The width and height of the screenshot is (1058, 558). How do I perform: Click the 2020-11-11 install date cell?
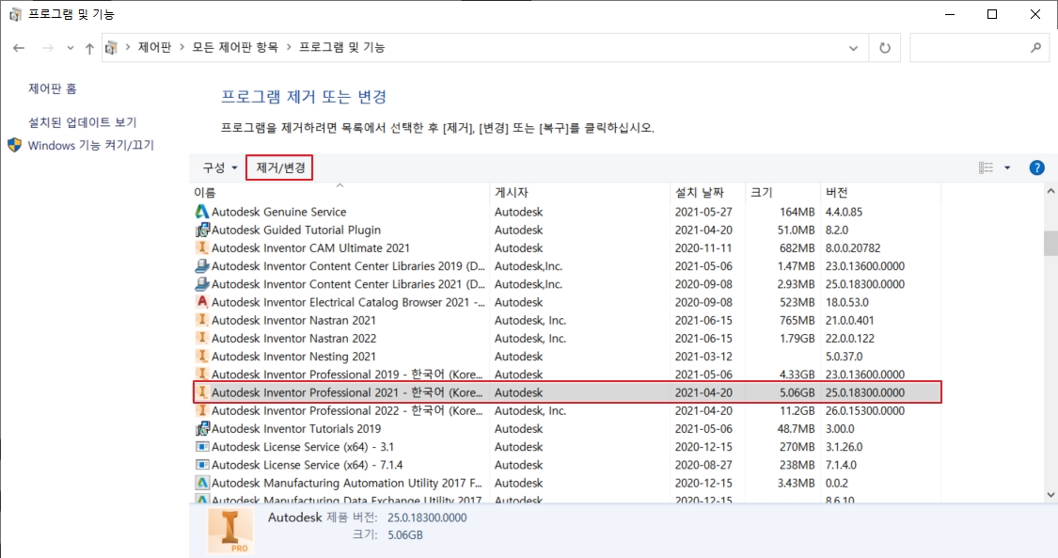point(703,248)
